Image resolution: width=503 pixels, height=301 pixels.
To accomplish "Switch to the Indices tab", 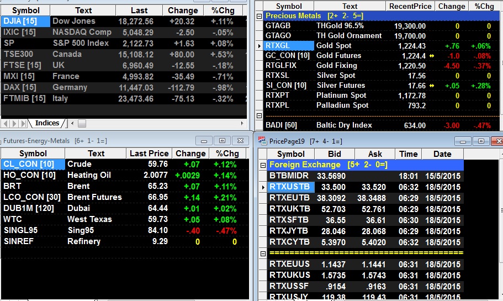I will pos(47,123).
